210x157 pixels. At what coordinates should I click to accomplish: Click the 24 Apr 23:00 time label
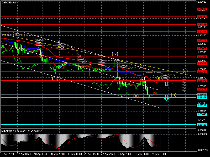point(159,154)
